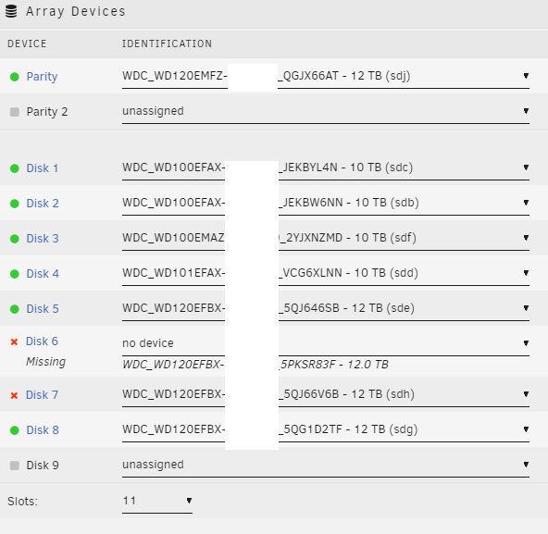
Task: Click the IDENTIFICATION column header
Action: click(x=167, y=43)
